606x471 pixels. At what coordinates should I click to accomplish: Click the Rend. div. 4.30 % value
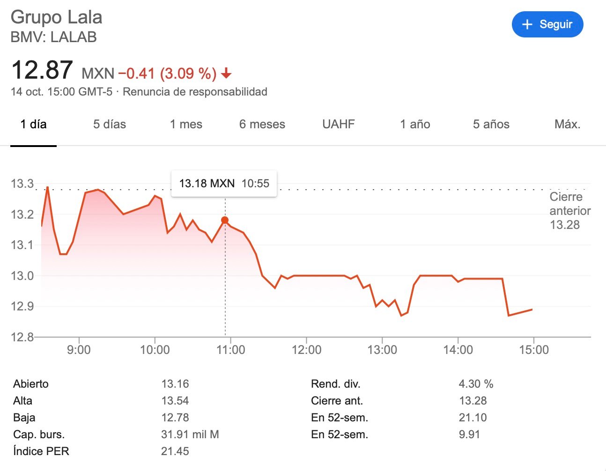coord(476,384)
